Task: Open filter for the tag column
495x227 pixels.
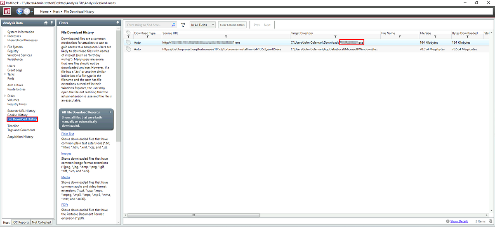Action: [128, 37]
